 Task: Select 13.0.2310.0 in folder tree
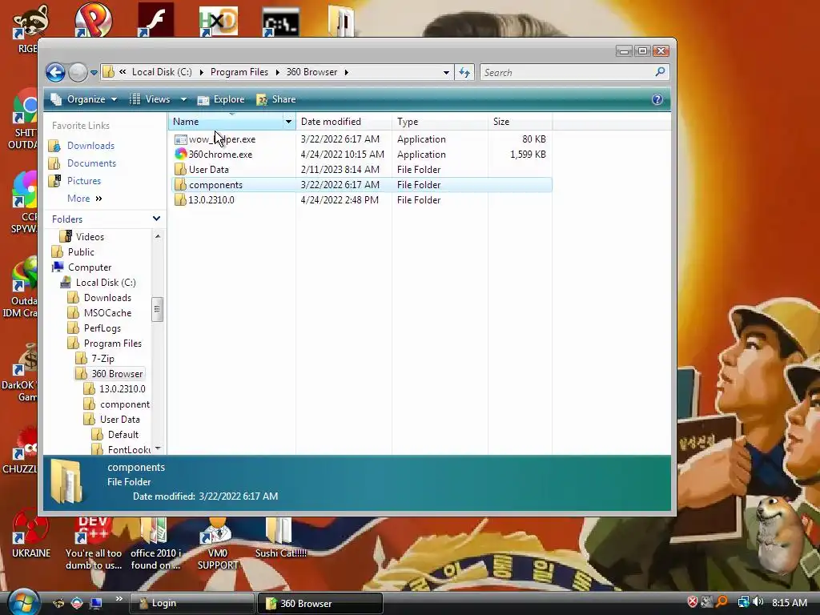(123, 389)
